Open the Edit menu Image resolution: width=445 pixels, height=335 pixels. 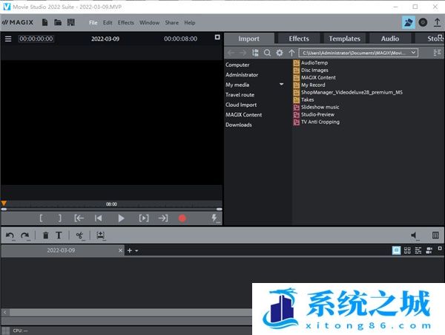pos(108,22)
